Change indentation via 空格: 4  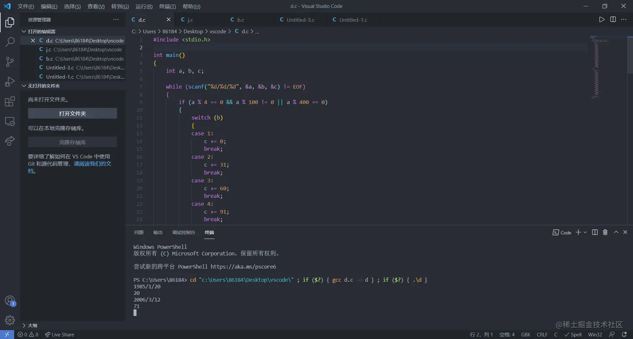[507, 334]
